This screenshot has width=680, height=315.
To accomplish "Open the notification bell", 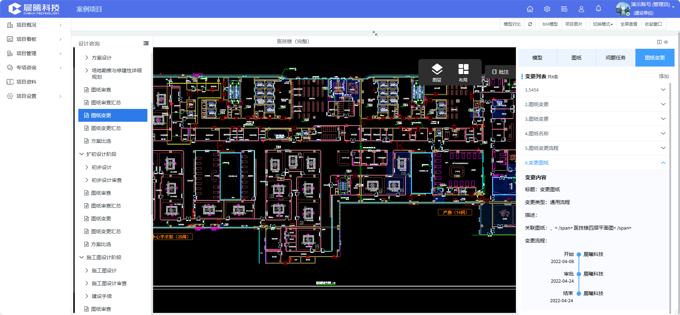I will [x=598, y=9].
